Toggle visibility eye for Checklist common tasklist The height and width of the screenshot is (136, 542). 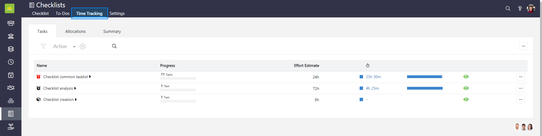coord(466,77)
